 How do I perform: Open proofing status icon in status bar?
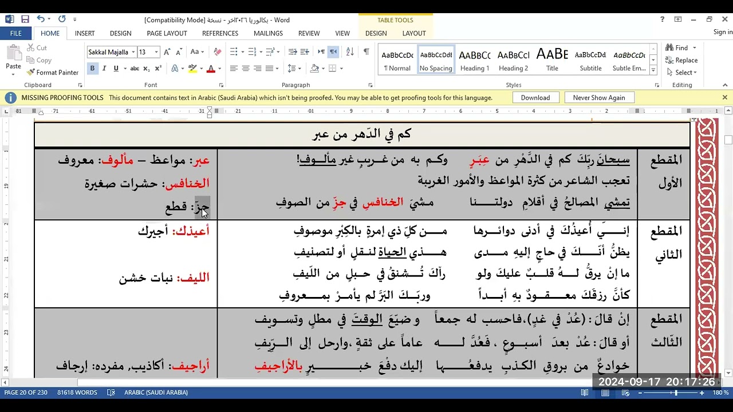click(x=111, y=393)
